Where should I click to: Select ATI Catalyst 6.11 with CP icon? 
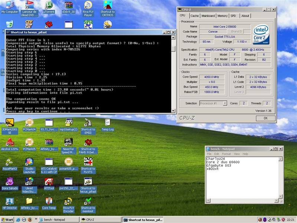click(49, 165)
